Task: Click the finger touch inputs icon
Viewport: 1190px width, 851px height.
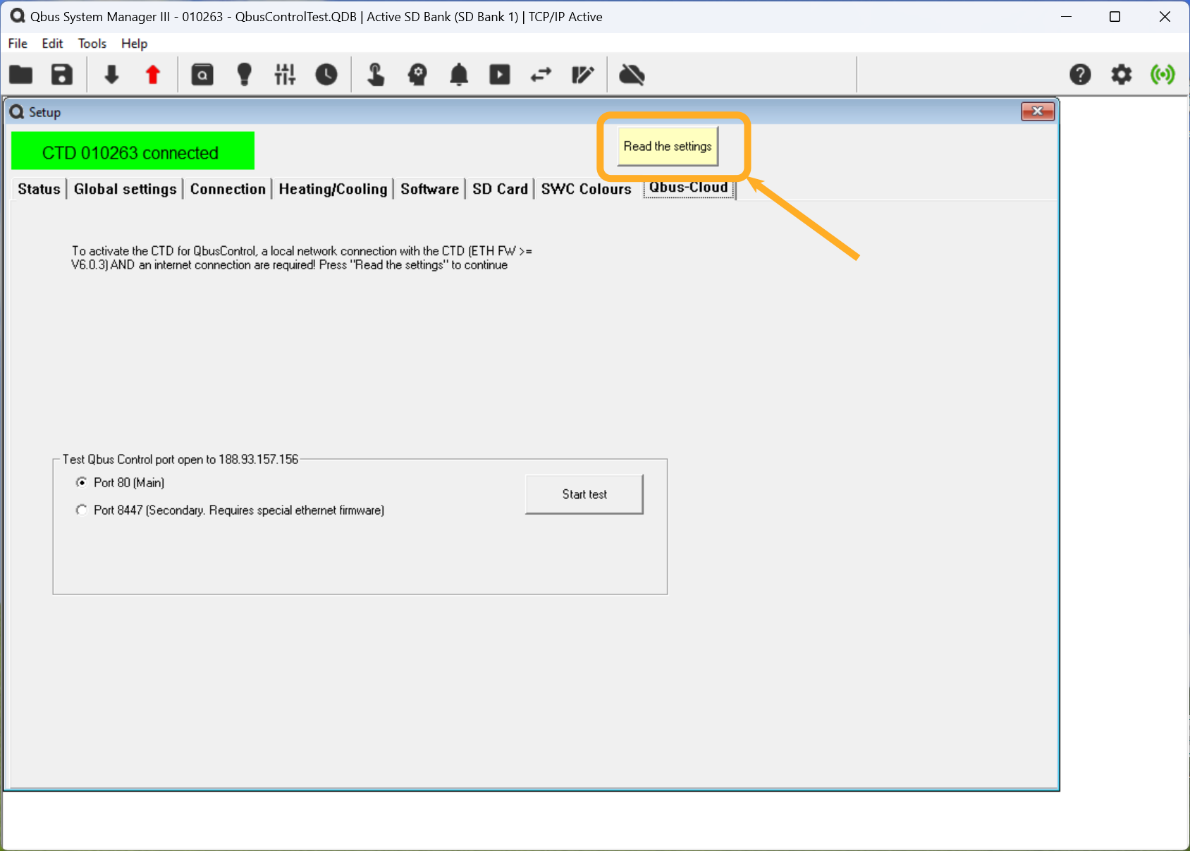Action: pyautogui.click(x=376, y=74)
